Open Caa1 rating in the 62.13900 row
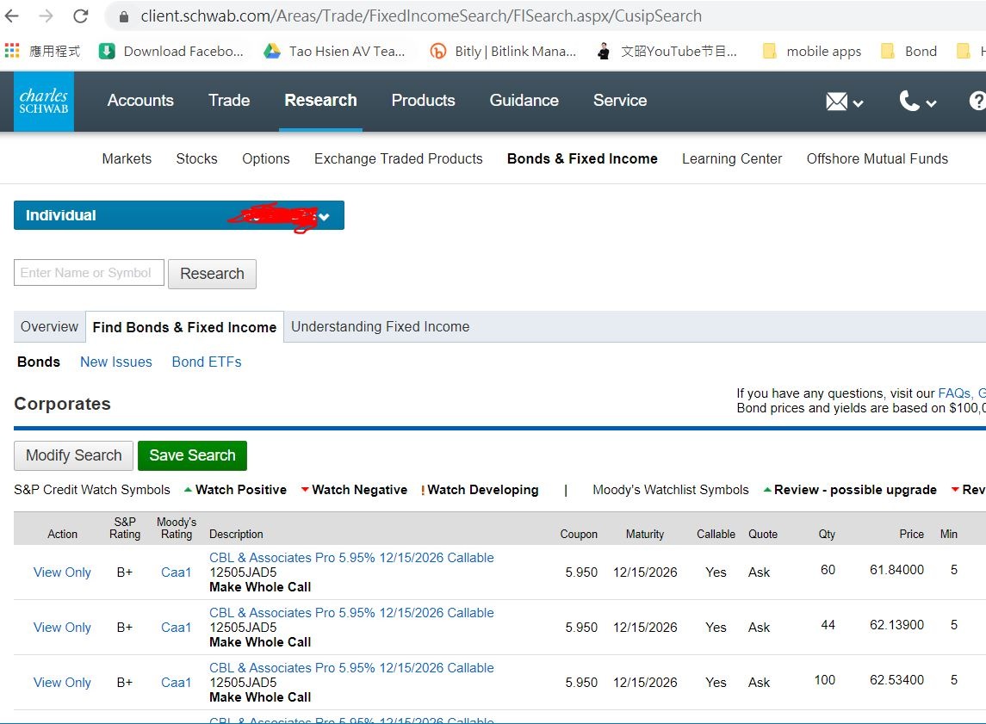 point(176,628)
